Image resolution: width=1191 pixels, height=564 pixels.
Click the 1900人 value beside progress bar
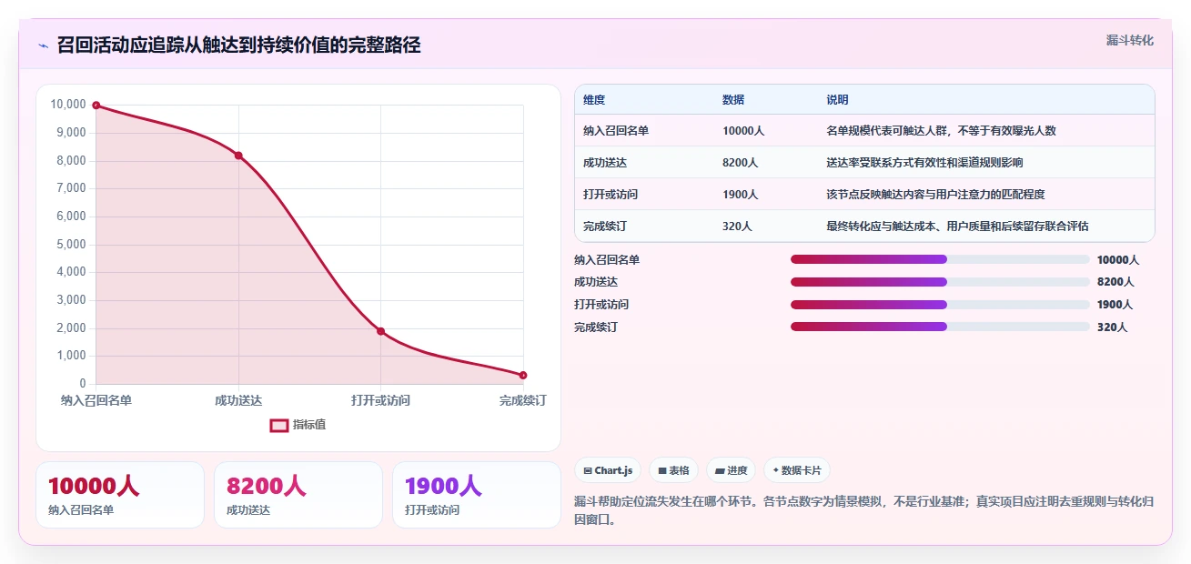(1115, 305)
